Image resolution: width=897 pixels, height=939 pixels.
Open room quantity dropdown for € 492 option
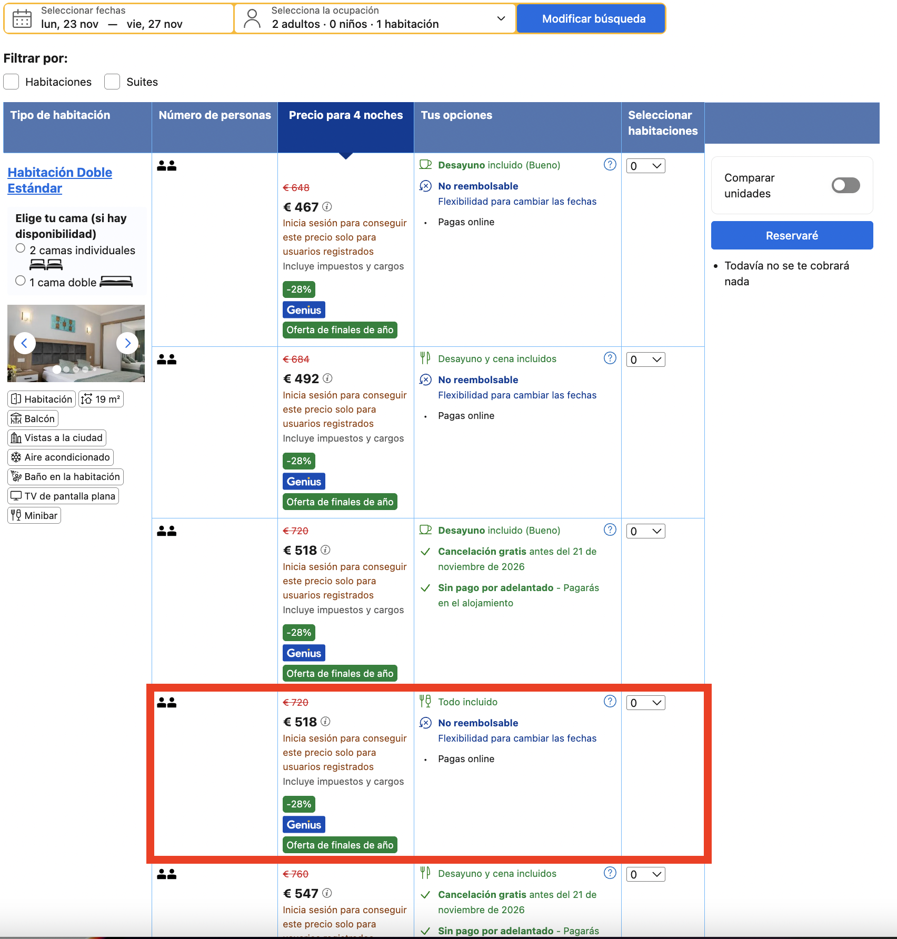(645, 359)
